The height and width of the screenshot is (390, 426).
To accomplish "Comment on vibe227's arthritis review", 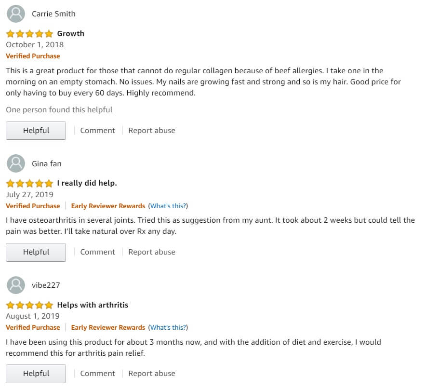I will [x=97, y=374].
